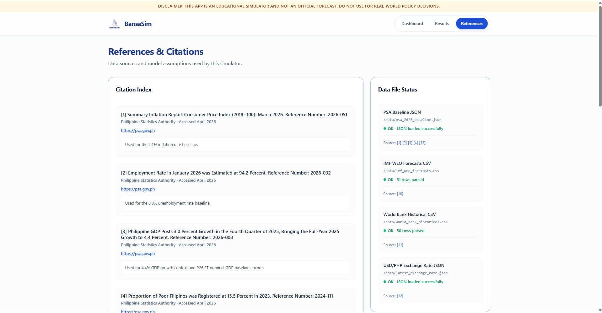This screenshot has width=602, height=313.
Task: Click "Used for the 5.8% unemployment rate baseline." note
Action: pyautogui.click(x=236, y=203)
